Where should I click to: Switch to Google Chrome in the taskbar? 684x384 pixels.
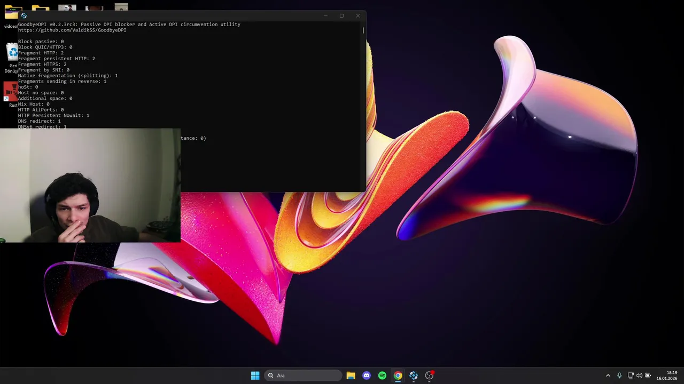[398, 375]
